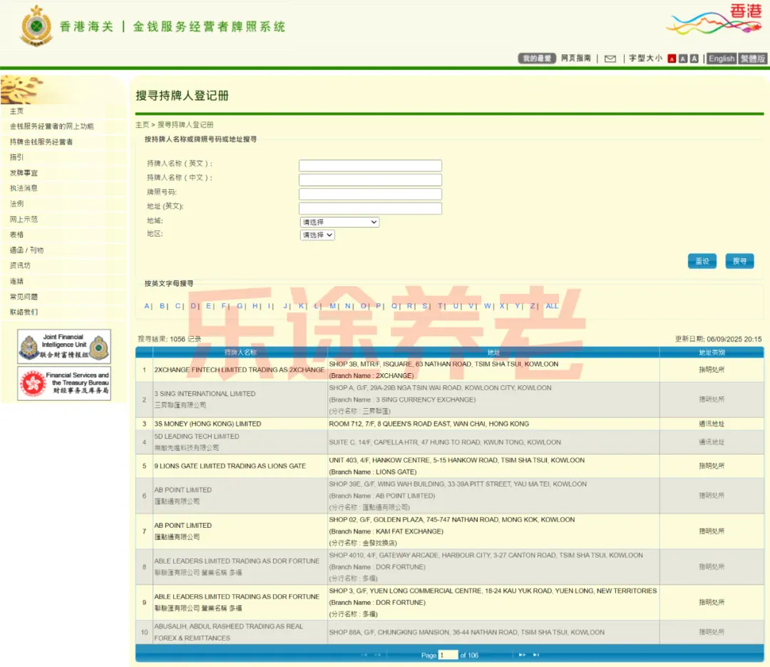Screen dimensions: 770x667
Task: Switch language to English
Action: (722, 58)
